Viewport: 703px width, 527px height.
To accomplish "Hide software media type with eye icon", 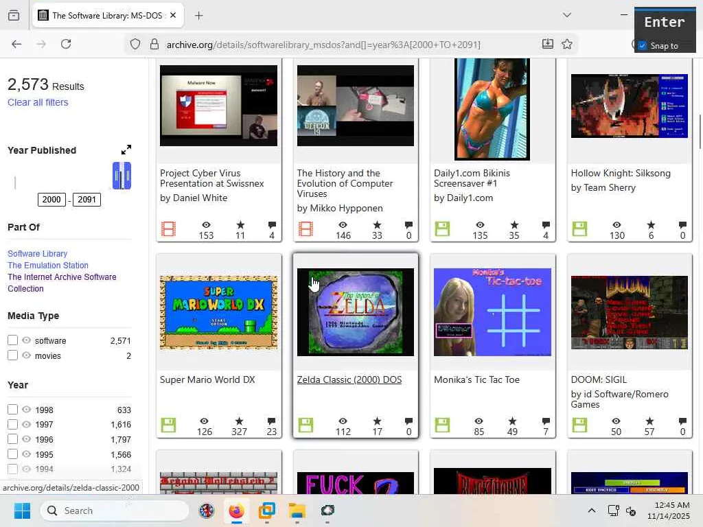I will [27, 340].
